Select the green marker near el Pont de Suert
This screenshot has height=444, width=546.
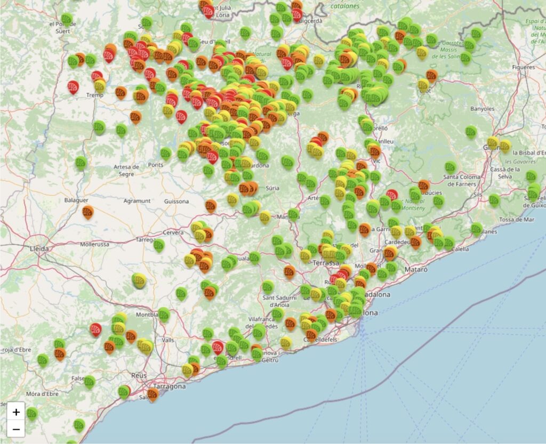click(67, 19)
